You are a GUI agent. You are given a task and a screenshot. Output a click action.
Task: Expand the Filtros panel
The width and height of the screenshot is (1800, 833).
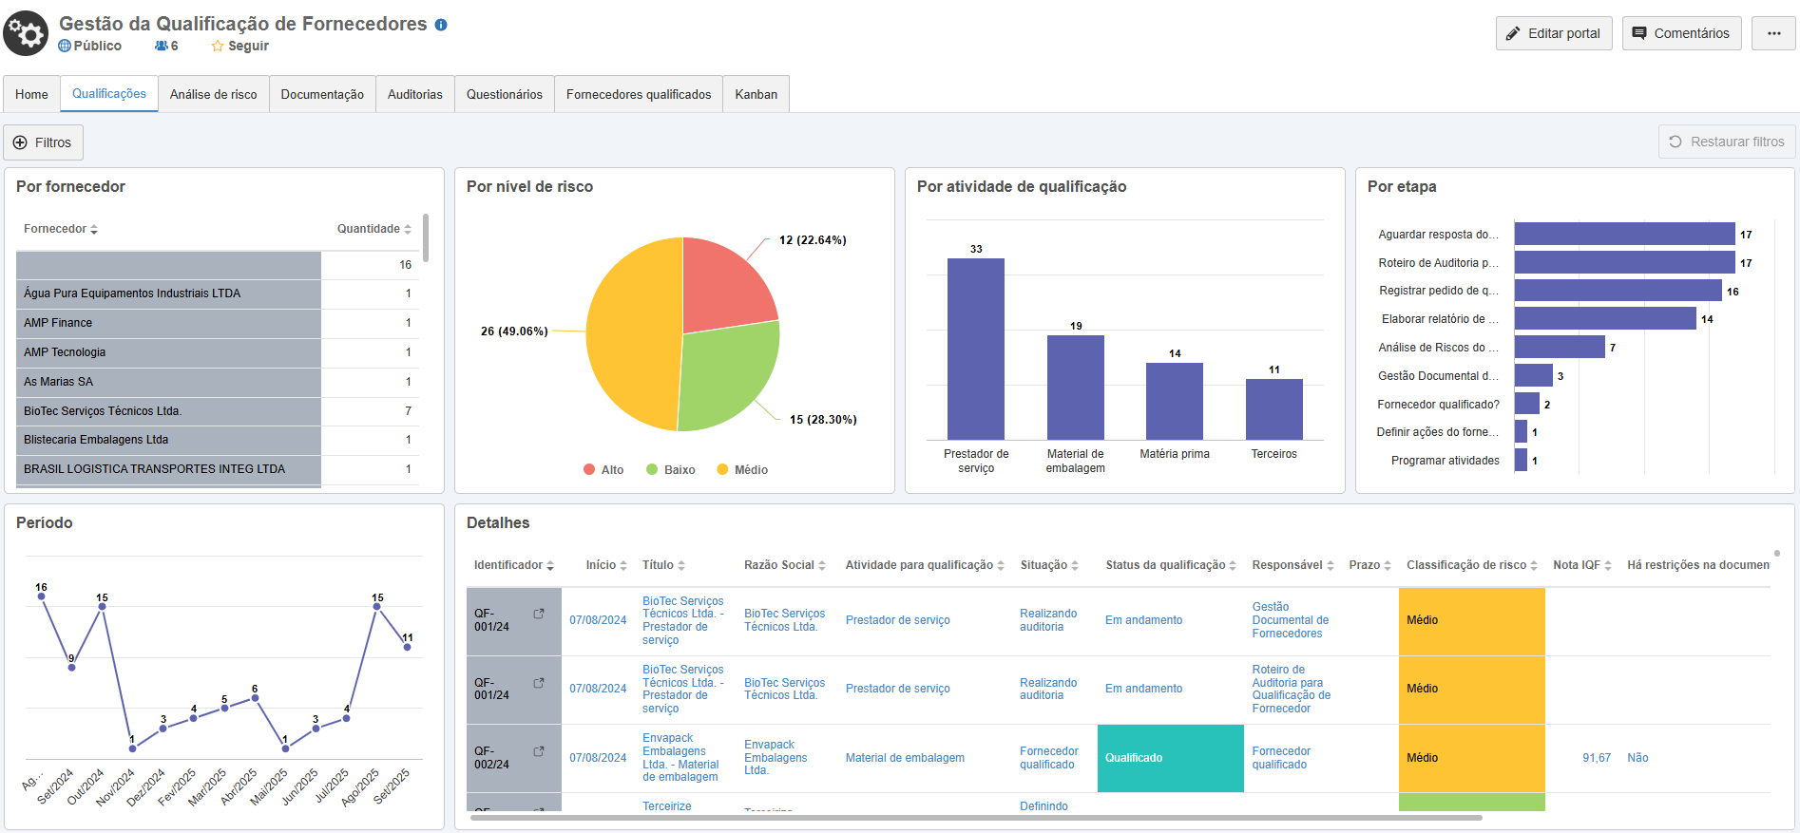coord(43,142)
